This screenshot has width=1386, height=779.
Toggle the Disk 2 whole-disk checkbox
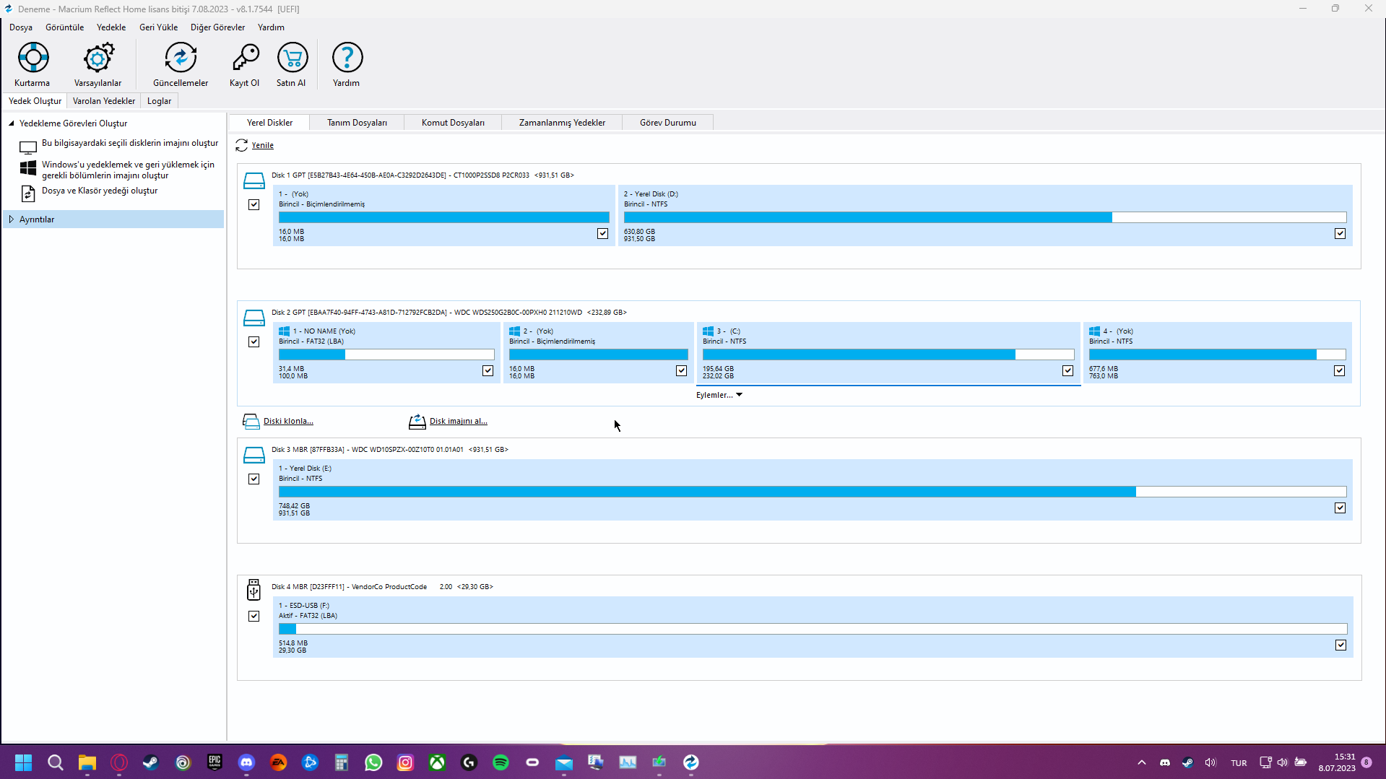pyautogui.click(x=254, y=342)
